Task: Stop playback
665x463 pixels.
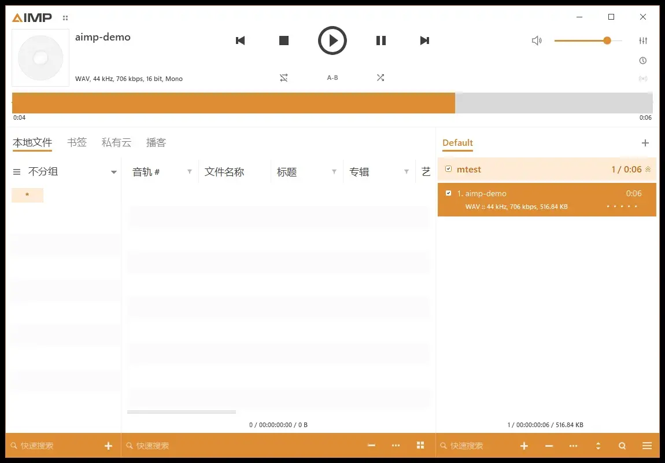Action: [x=284, y=41]
